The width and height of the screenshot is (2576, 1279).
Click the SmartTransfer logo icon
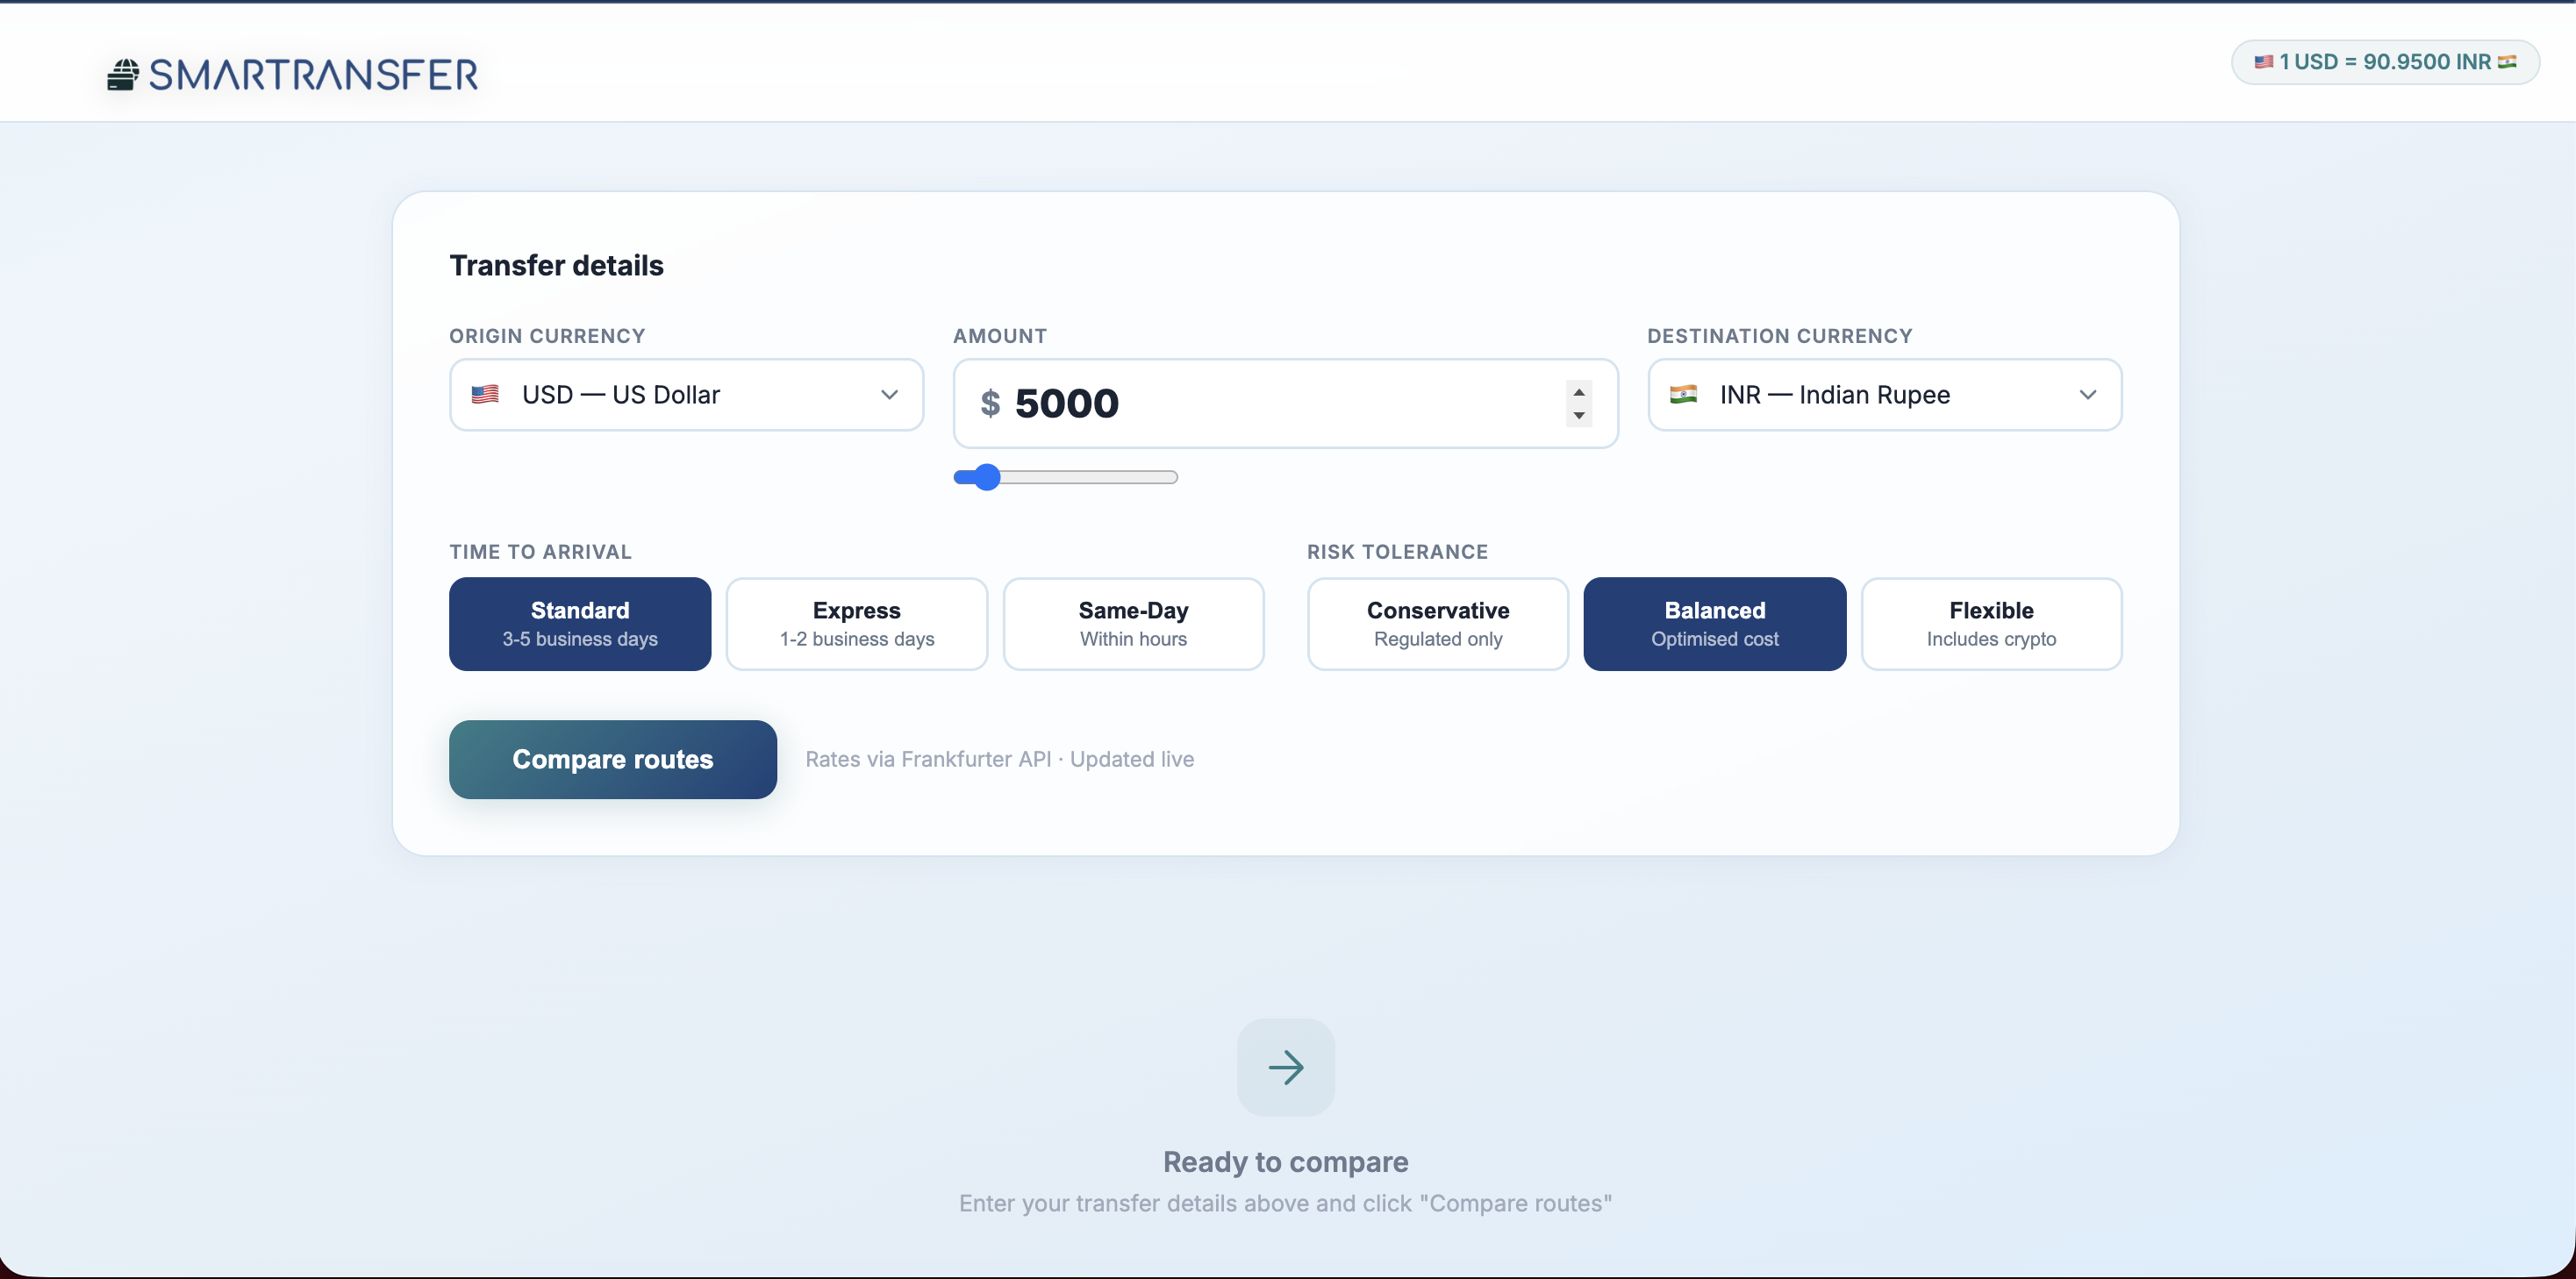click(122, 75)
